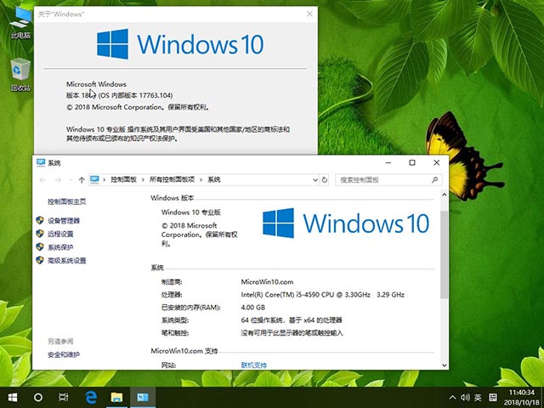544x408 pixels.
Task: Click Advanced system settings shield icon
Action: (40, 260)
